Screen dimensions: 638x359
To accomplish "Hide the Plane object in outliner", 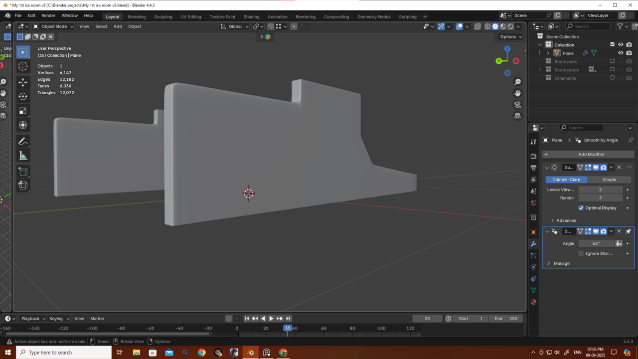I will 621,53.
